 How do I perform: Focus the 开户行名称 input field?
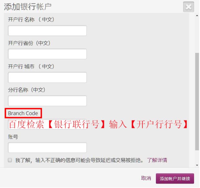point(47,31)
